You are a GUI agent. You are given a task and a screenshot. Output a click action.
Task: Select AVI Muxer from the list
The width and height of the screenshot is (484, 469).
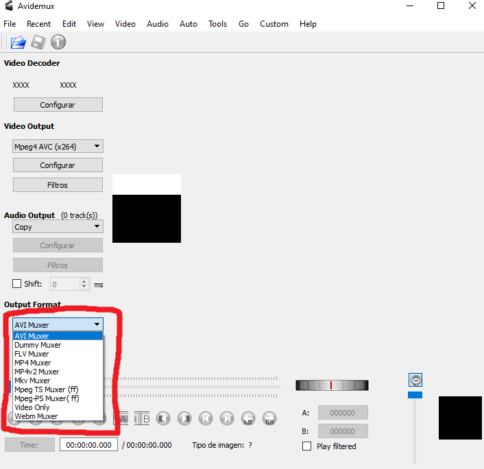58,336
